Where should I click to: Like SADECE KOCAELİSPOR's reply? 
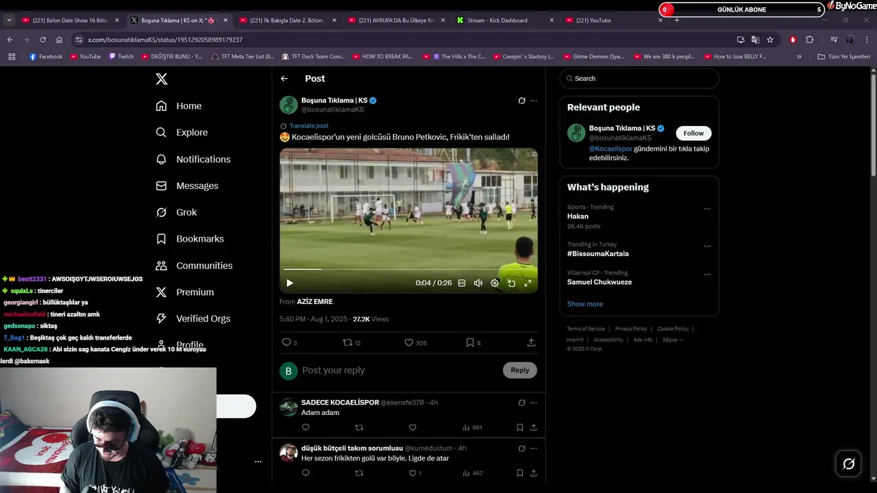(x=412, y=427)
